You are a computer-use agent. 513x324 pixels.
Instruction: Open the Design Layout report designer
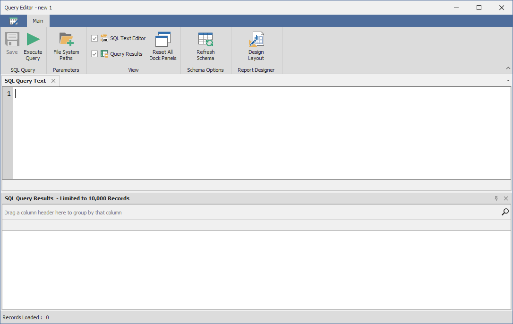pos(256,40)
